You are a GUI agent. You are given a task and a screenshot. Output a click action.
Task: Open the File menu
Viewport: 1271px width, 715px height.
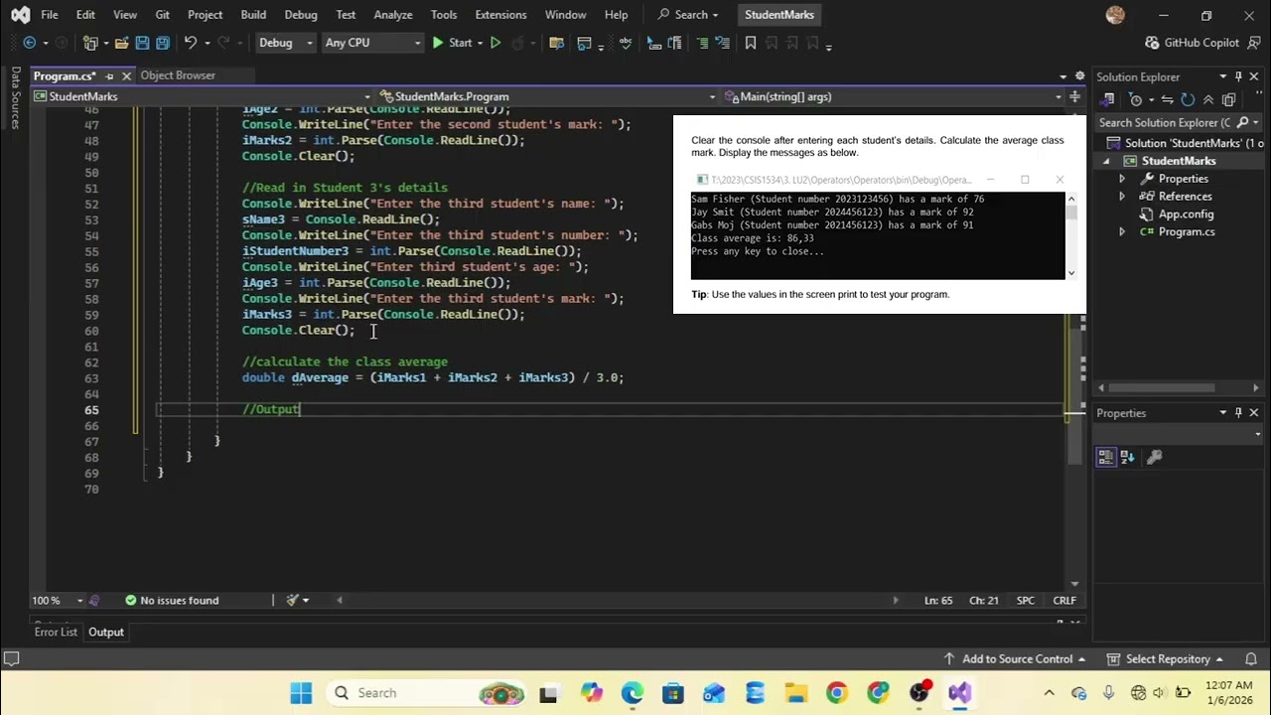click(x=49, y=15)
